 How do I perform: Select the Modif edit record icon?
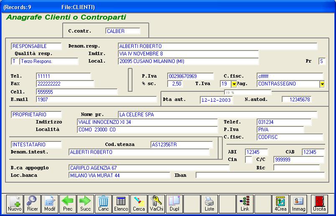(x=50, y=204)
